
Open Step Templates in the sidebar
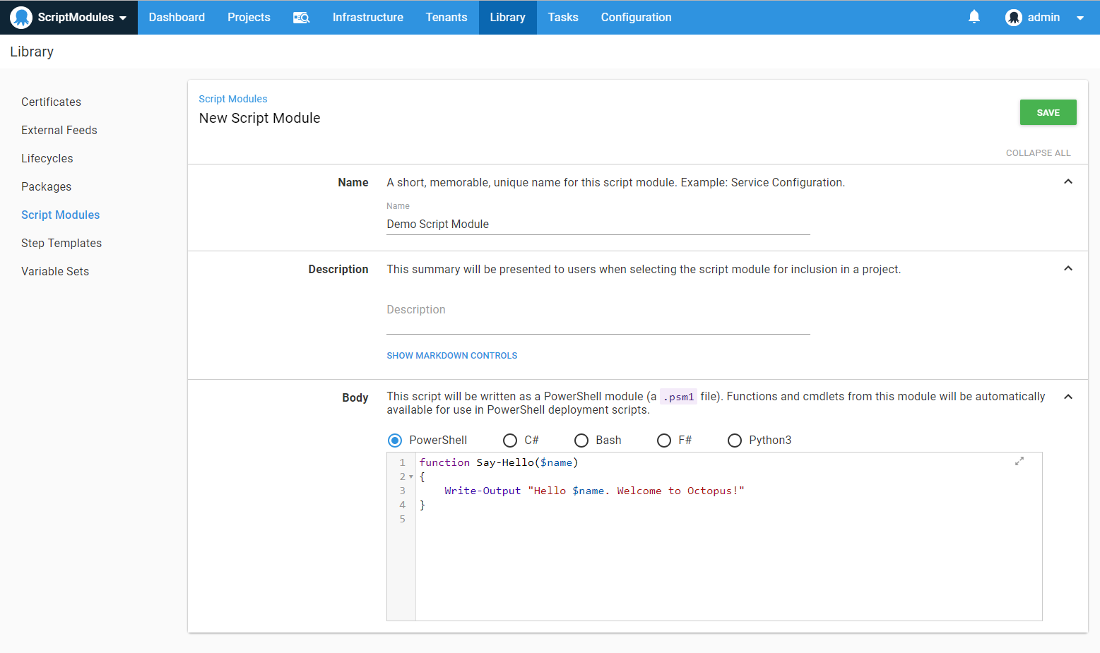click(x=61, y=243)
